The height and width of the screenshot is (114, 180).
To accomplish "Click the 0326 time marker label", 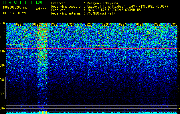I will 105,25.
